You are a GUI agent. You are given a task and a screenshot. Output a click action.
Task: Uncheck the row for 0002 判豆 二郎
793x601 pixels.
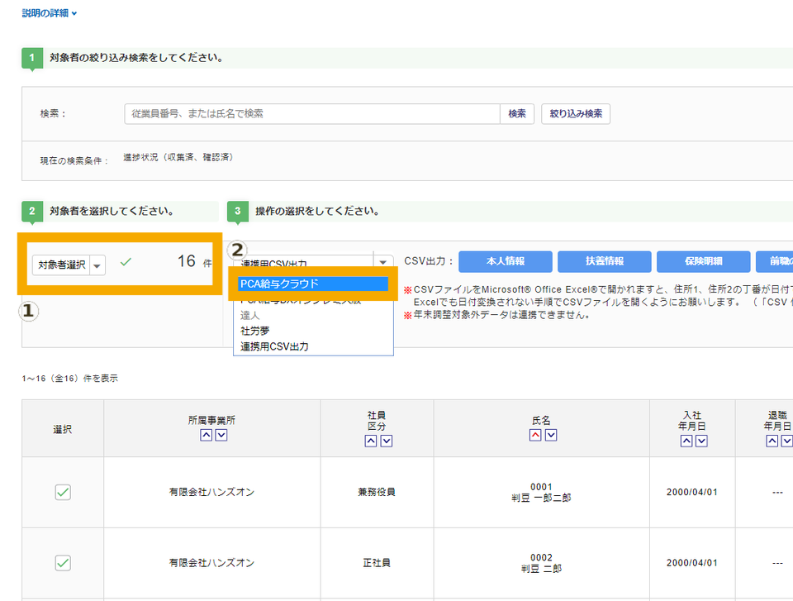click(x=63, y=563)
